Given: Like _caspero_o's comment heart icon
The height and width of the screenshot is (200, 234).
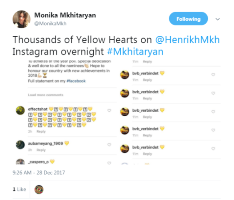Looking at the screenshot, I should [x=109, y=163].
